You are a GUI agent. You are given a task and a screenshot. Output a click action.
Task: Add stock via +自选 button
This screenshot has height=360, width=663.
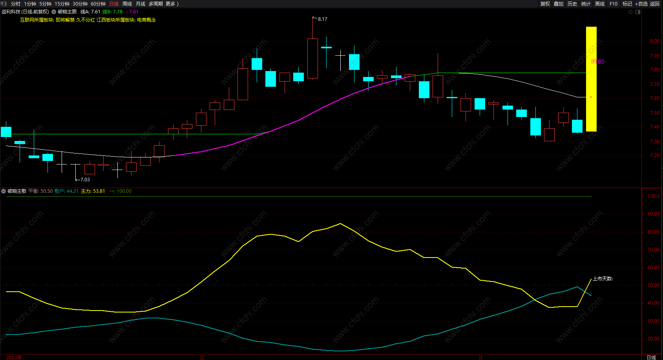coord(641,4)
